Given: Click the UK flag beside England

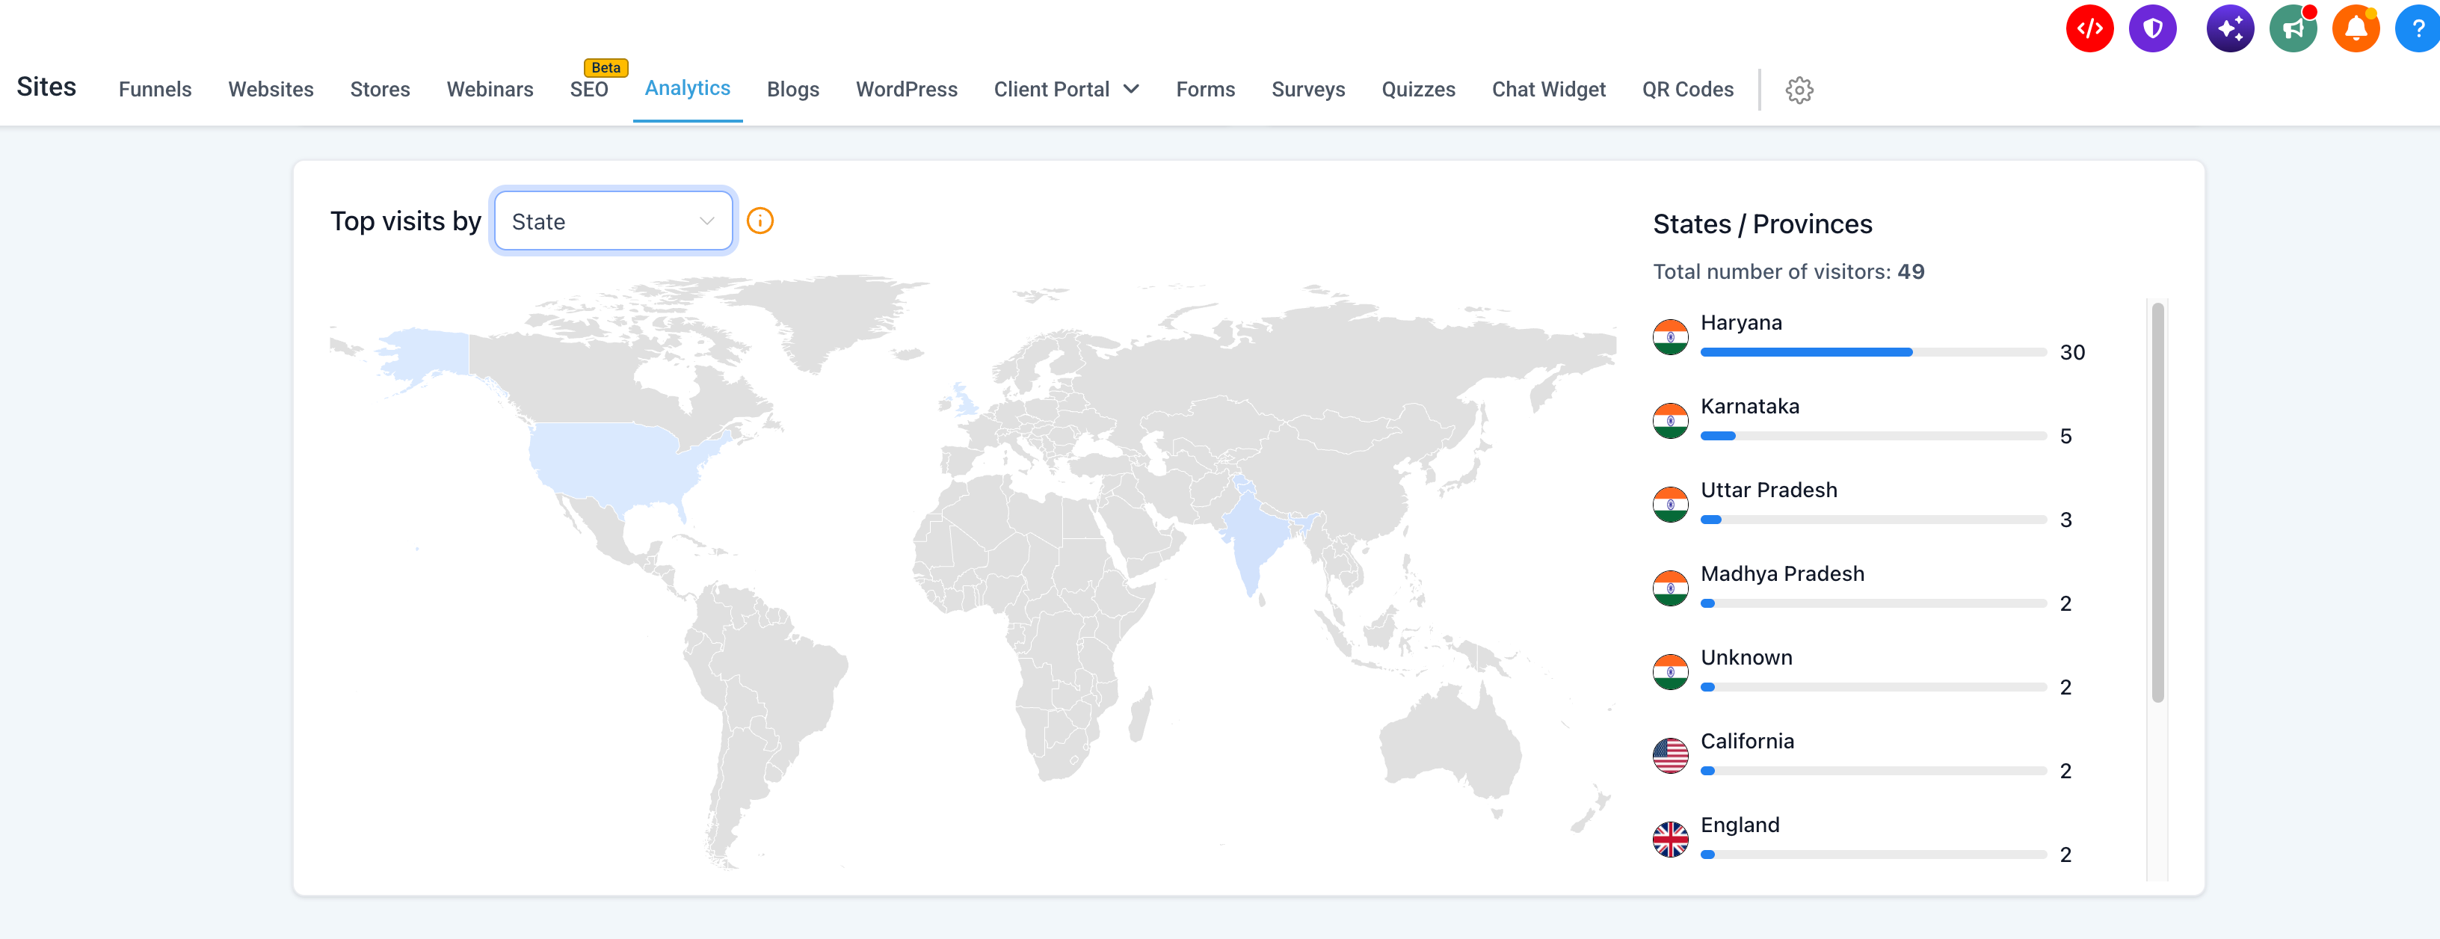Looking at the screenshot, I should [x=1670, y=840].
